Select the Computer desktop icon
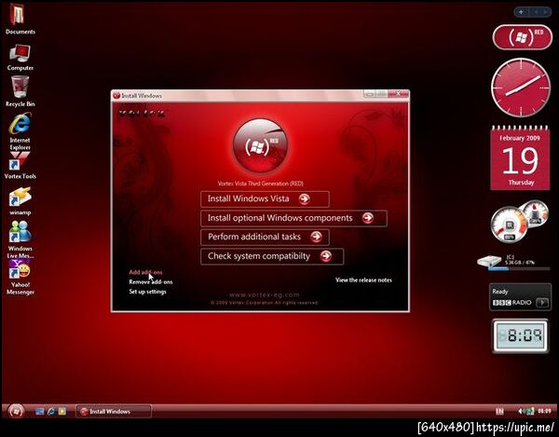This screenshot has height=437, width=559. click(x=20, y=57)
